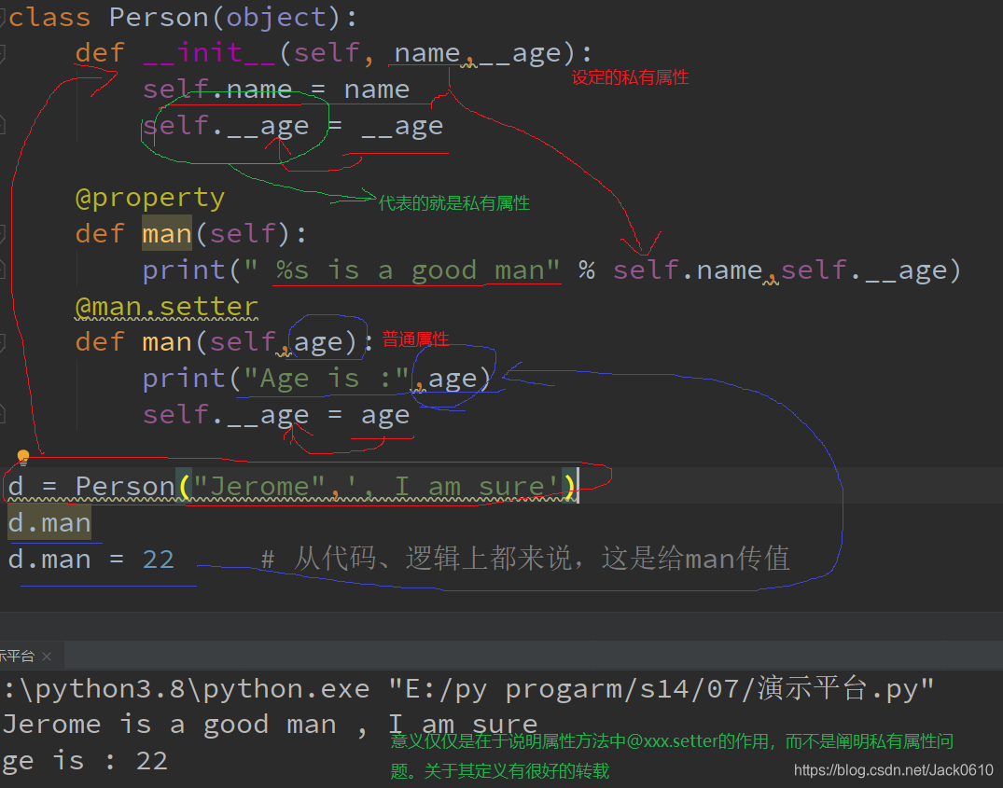This screenshot has width=1003, height=788.
Task: Collapse the fold marker beside def man(self,age)
Action: pos(3,343)
